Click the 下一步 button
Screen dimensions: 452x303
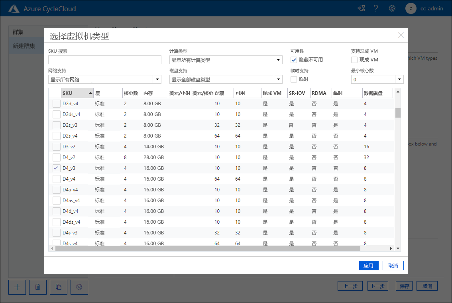click(377, 286)
